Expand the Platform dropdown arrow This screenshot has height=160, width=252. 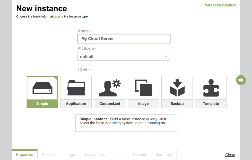coord(166,57)
